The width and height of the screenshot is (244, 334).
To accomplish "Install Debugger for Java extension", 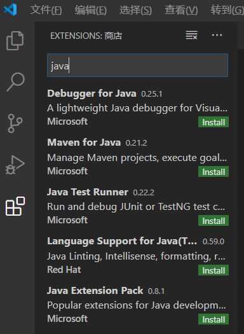I will pos(213,122).
